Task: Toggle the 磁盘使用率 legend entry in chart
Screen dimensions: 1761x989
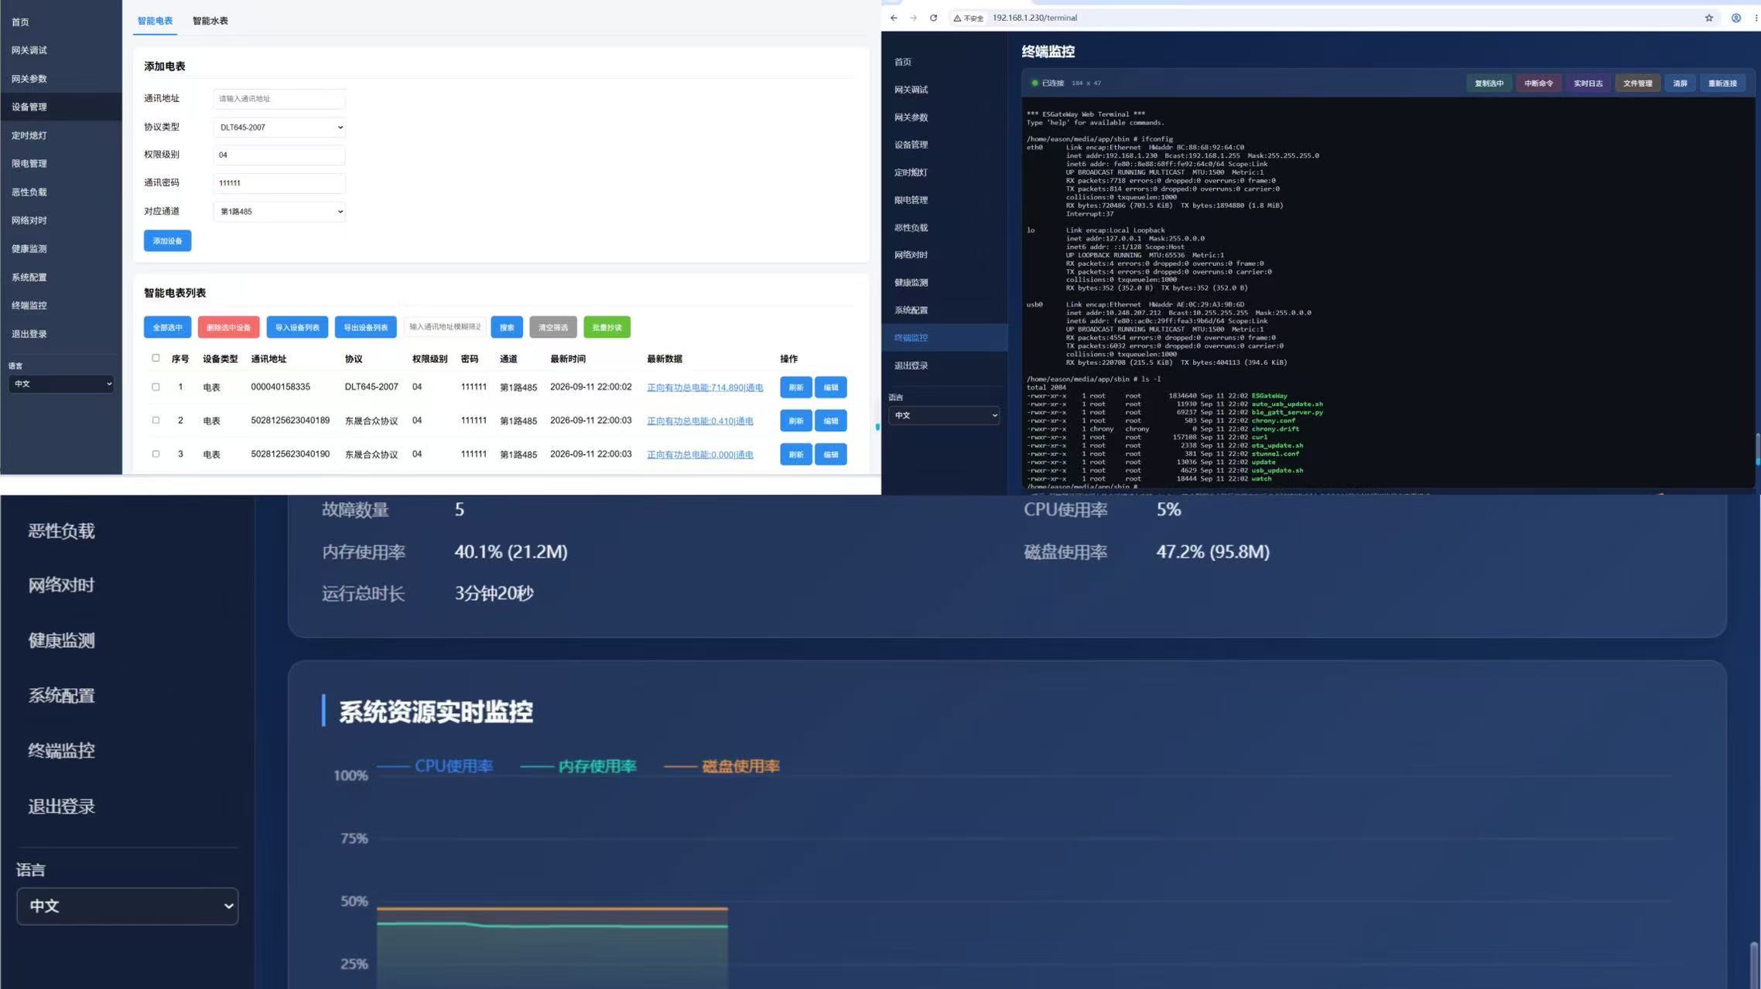Action: click(722, 766)
